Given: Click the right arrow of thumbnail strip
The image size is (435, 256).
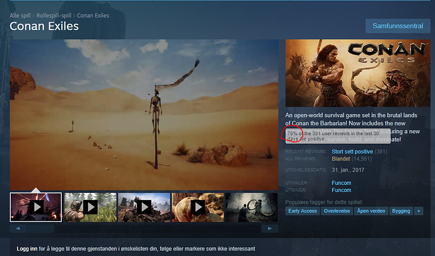Looking at the screenshot, I should [x=270, y=228].
